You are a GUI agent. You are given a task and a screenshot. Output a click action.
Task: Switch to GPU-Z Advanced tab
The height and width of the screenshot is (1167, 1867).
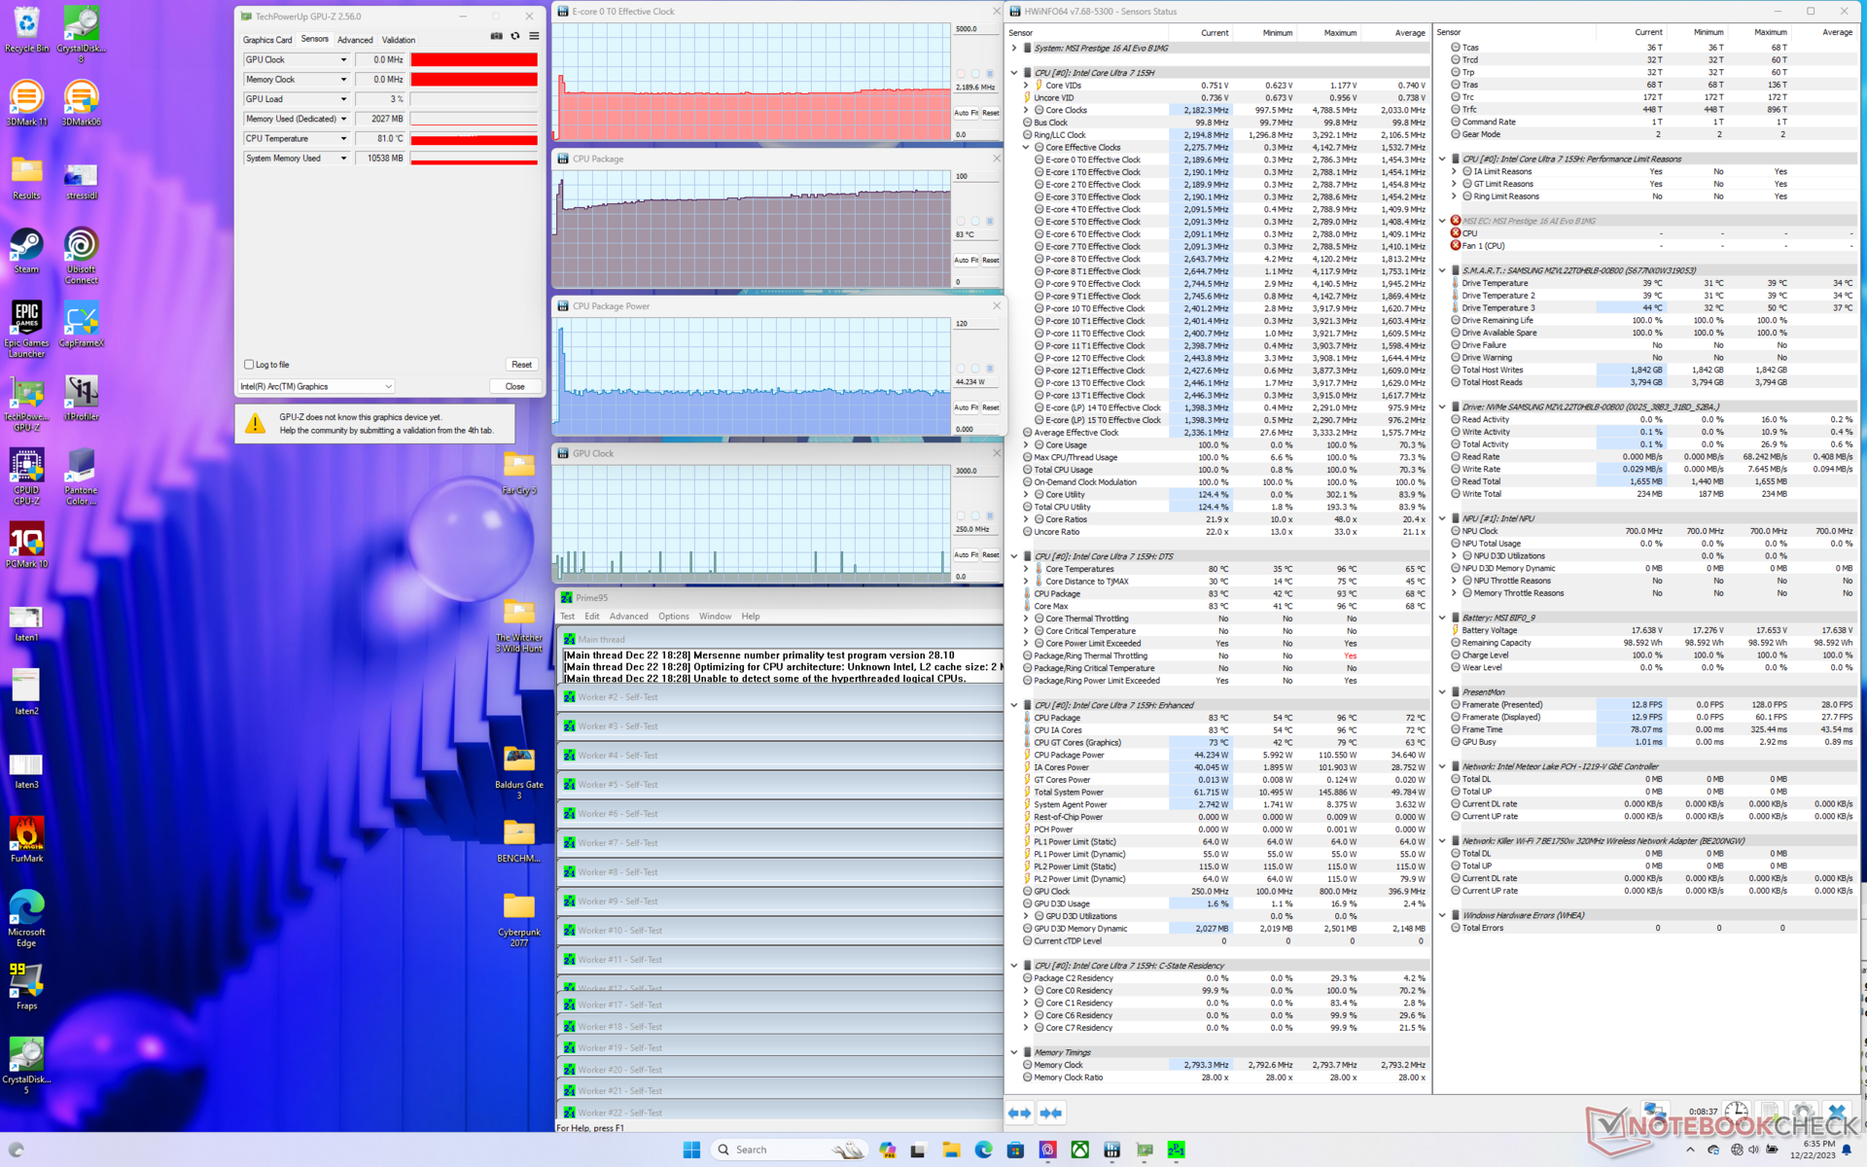(355, 40)
